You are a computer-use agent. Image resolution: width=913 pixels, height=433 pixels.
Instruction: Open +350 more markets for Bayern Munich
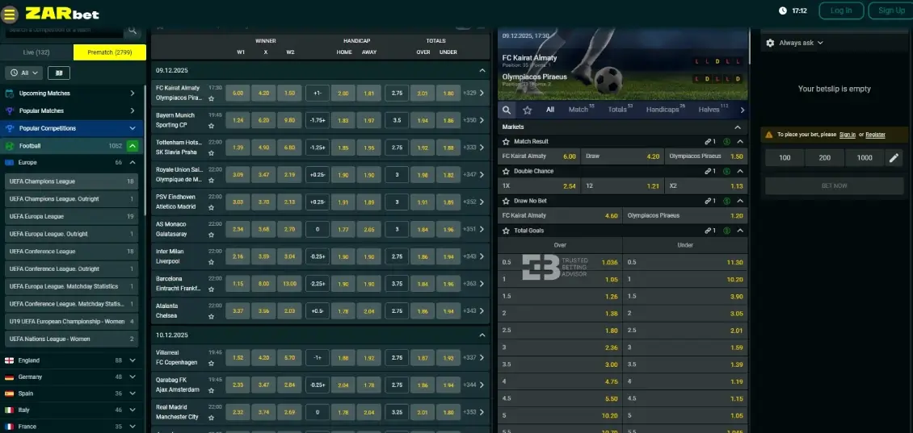(x=473, y=120)
